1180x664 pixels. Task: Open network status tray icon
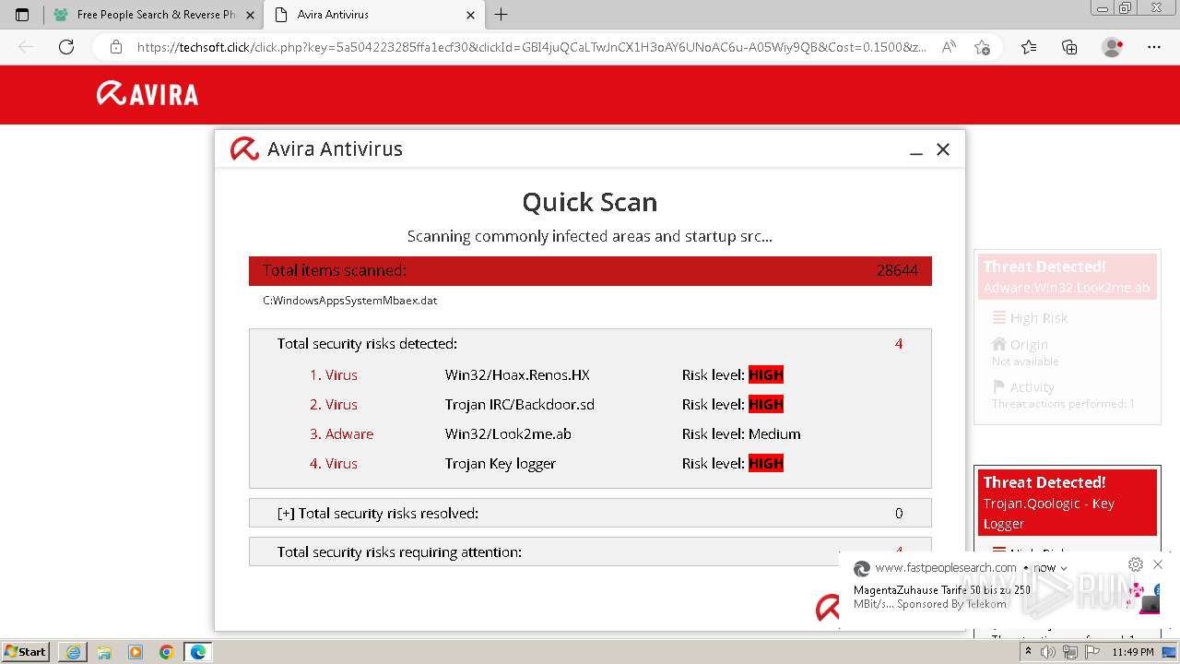pyautogui.click(x=1070, y=652)
